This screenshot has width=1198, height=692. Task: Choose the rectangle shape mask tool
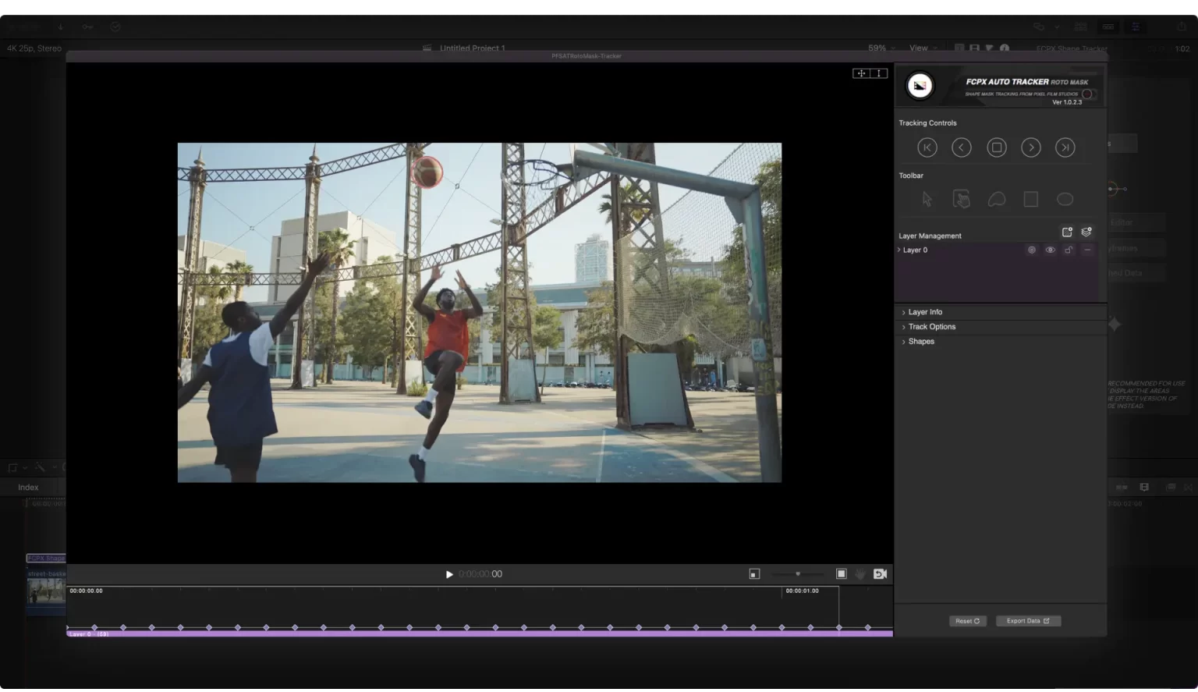click(1031, 200)
